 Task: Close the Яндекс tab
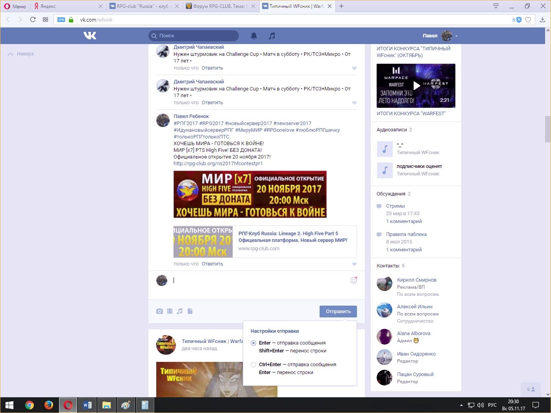coord(100,6)
